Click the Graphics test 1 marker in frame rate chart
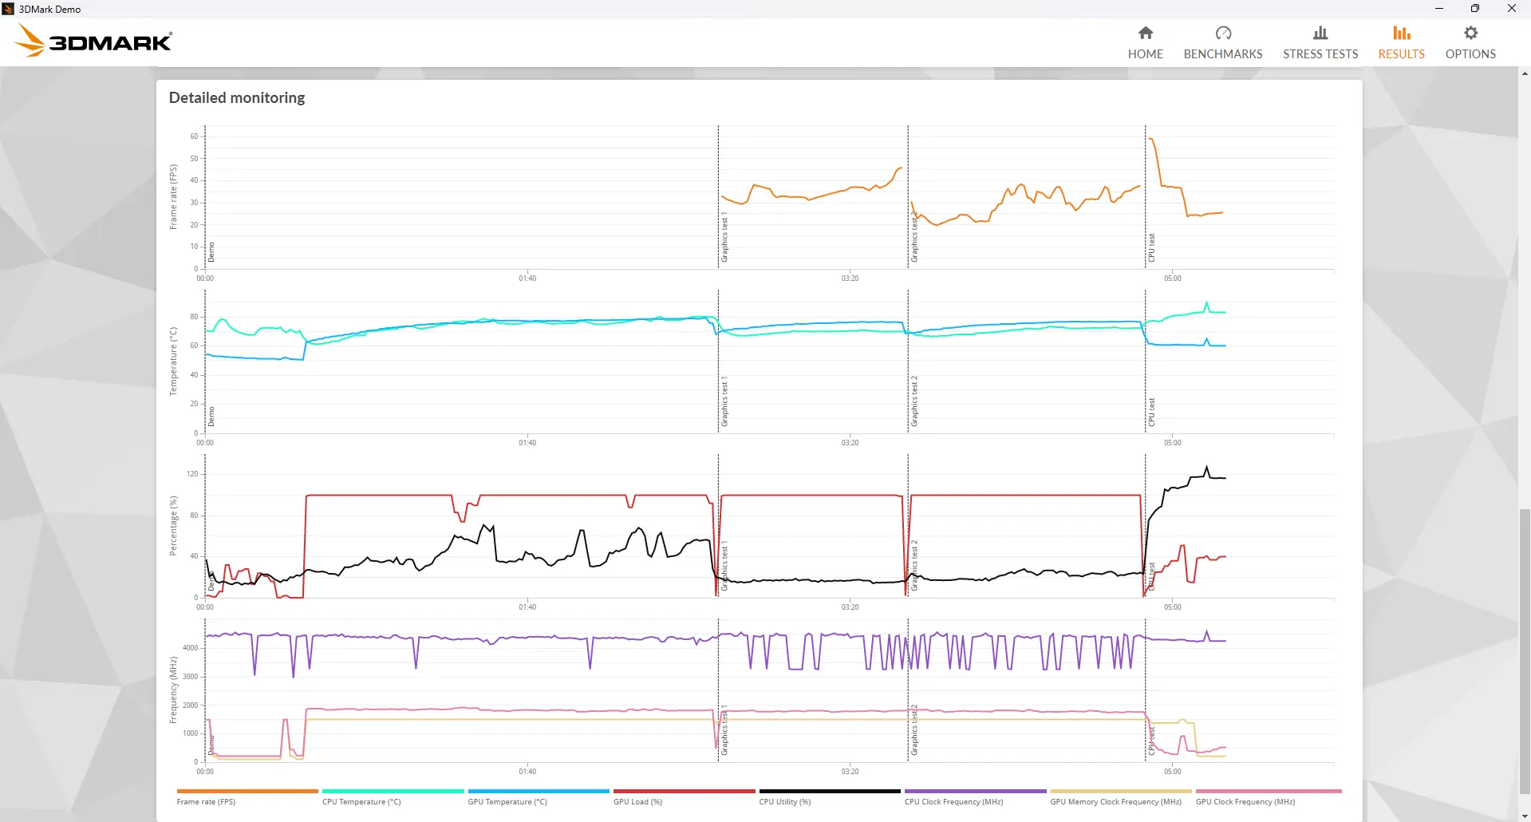This screenshot has width=1531, height=822. click(x=724, y=238)
